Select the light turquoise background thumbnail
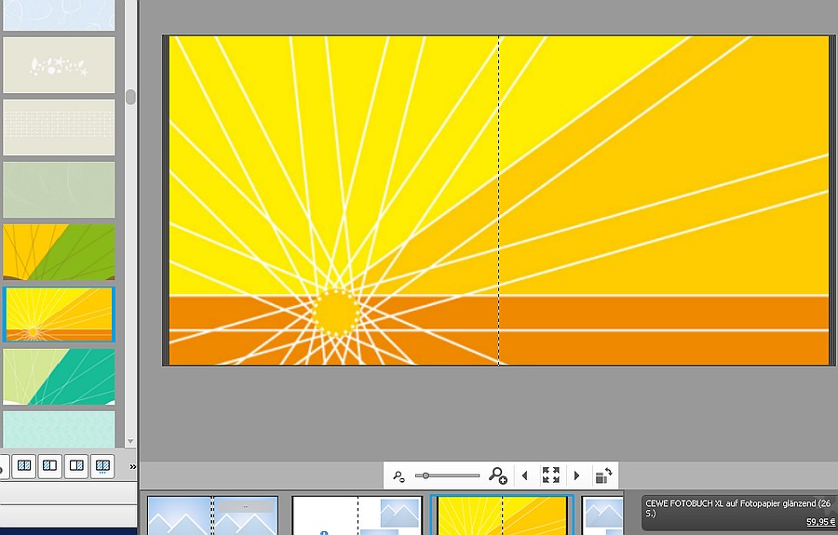Screen dimensions: 838x535 pos(59,429)
